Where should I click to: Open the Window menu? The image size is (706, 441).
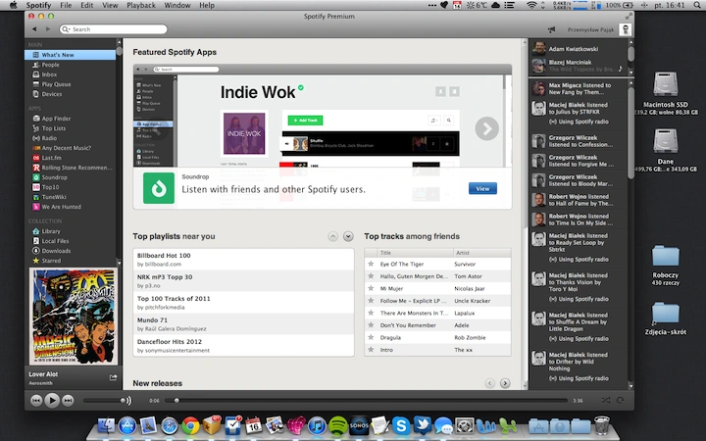click(176, 6)
